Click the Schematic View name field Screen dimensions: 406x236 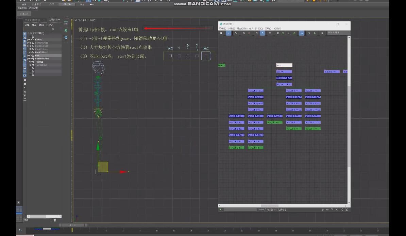pyautogui.click(x=339, y=33)
